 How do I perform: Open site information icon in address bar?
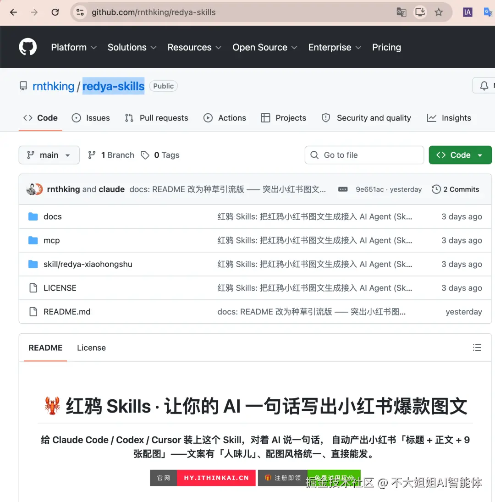pos(80,12)
